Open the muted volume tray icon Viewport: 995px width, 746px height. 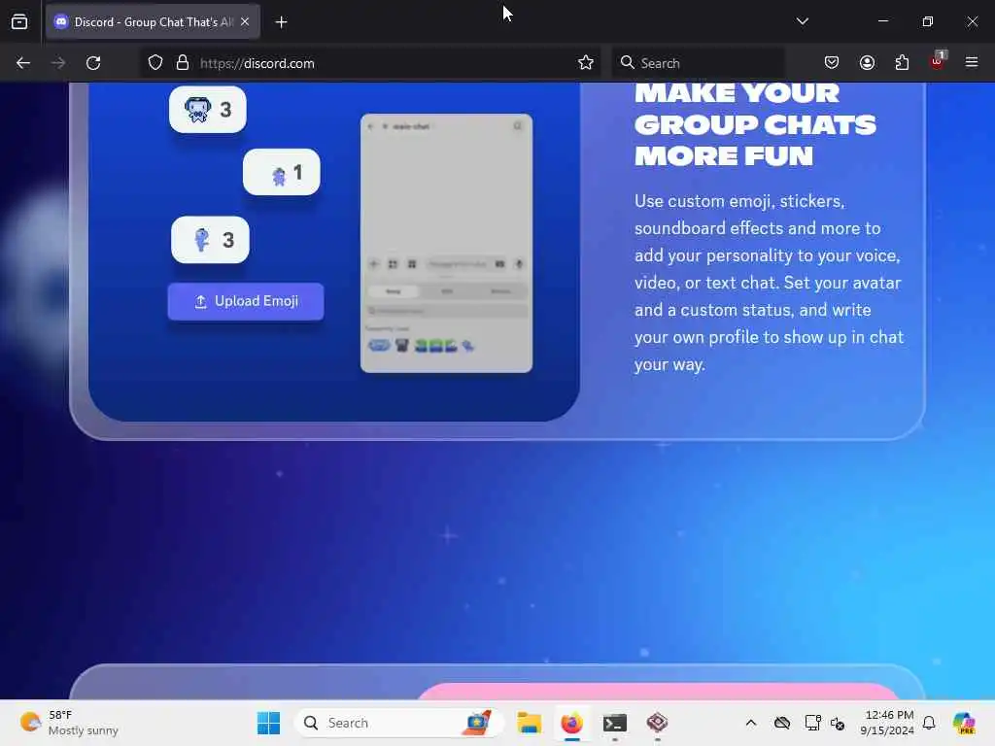point(838,723)
